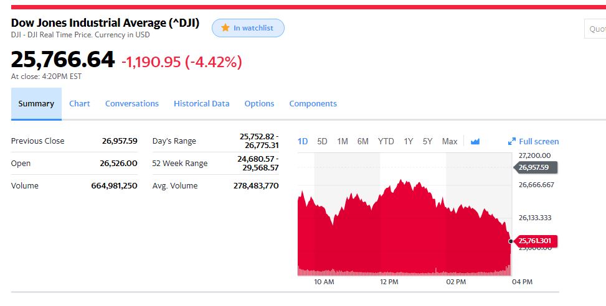Show YTD chart range
Screen dimensions: 606x306
[x=386, y=141]
